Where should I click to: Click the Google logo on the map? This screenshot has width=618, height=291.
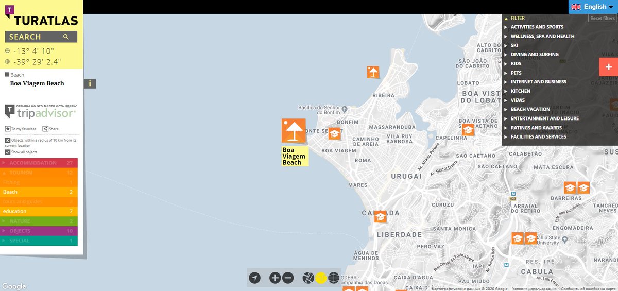tap(14, 287)
